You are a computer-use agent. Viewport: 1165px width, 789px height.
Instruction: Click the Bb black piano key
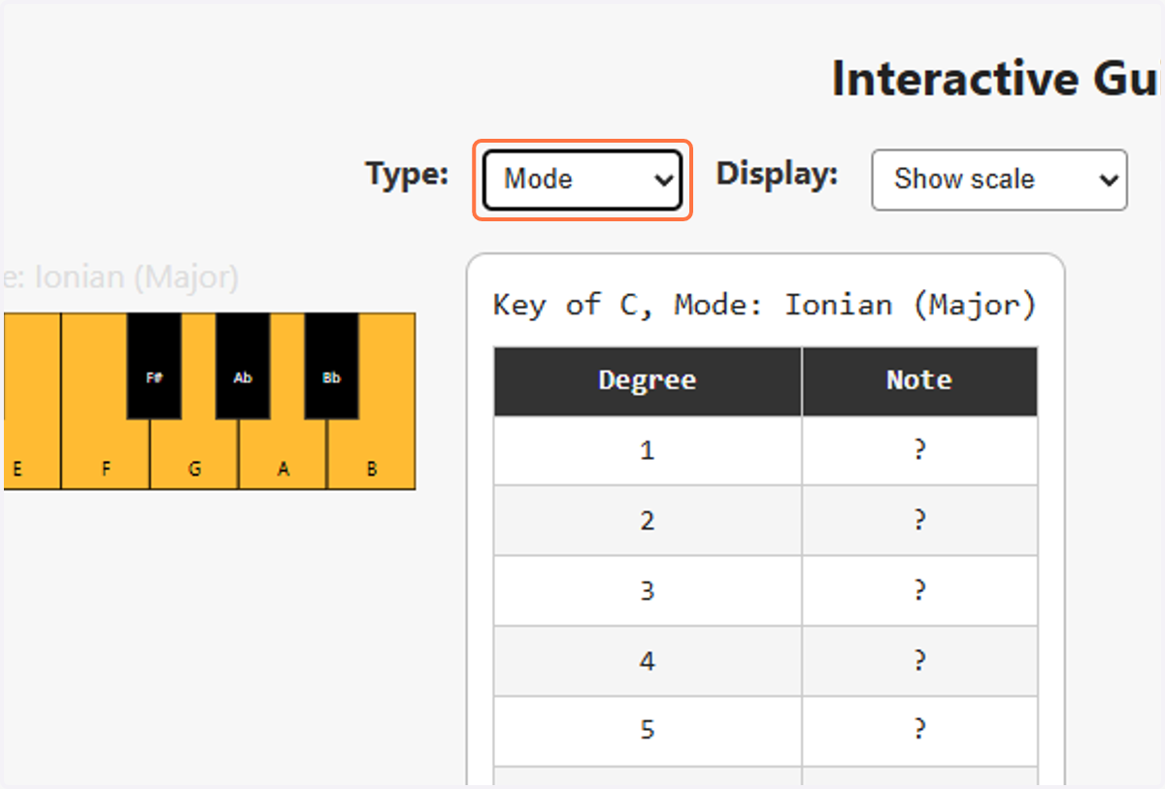(332, 366)
